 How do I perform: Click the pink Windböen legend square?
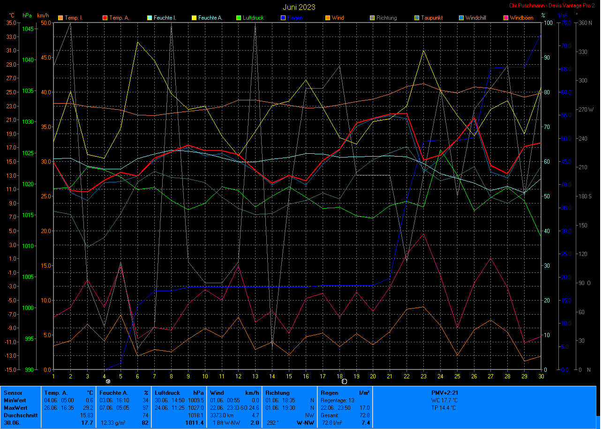pyautogui.click(x=506, y=18)
